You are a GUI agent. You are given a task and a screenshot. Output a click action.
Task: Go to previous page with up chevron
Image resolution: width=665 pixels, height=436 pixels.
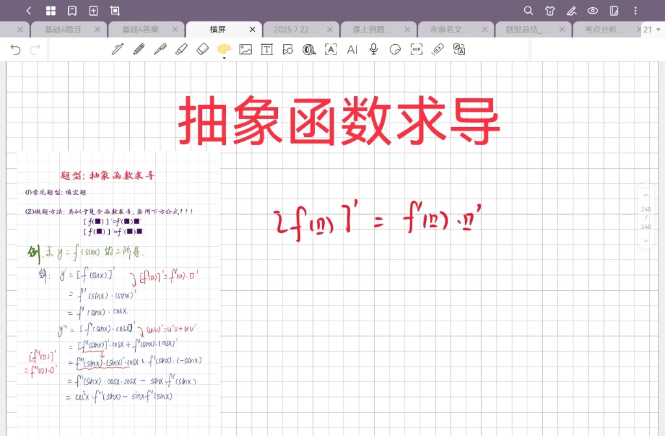pos(646,195)
